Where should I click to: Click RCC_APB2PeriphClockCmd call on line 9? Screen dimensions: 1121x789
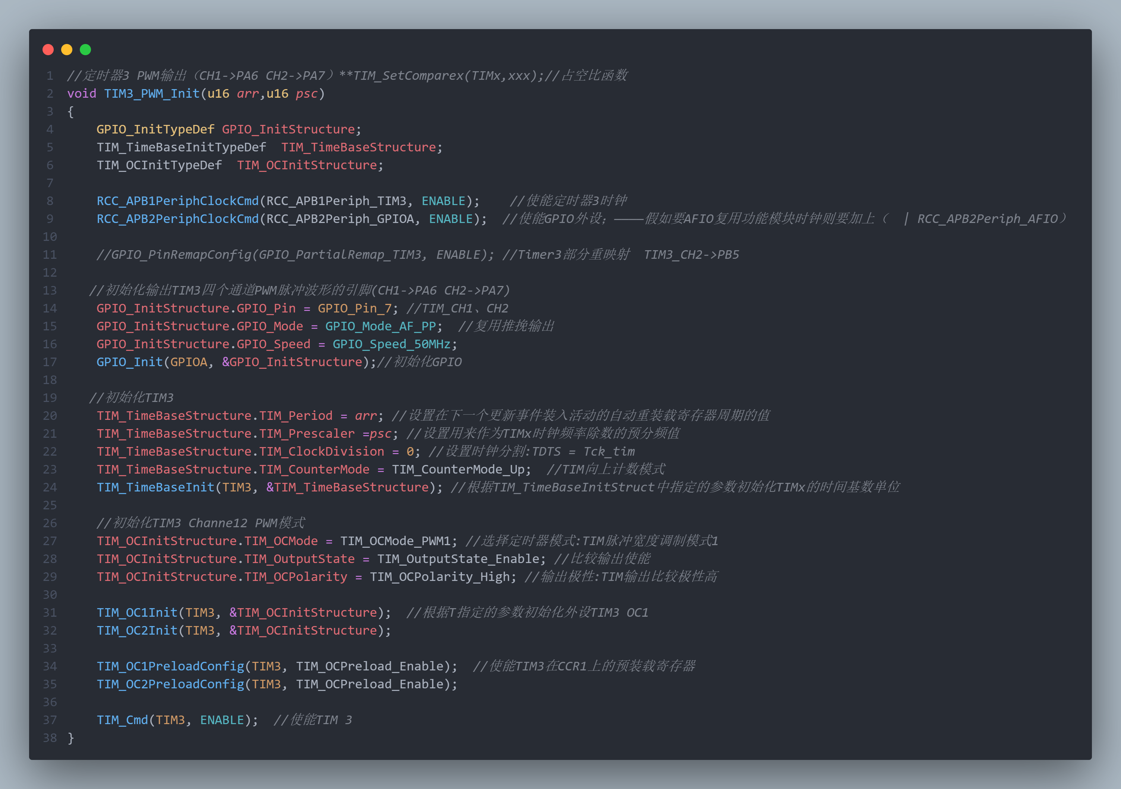[178, 219]
